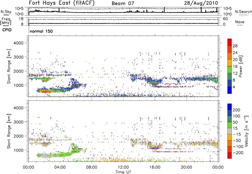Click the "Time UT" axis title
The image size is (252, 174).
tap(123, 172)
